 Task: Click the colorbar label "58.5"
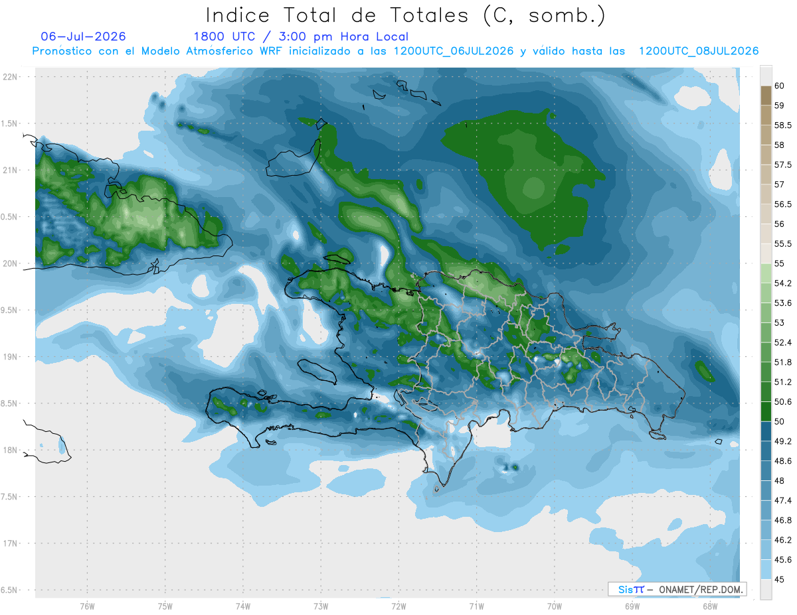[x=783, y=125]
